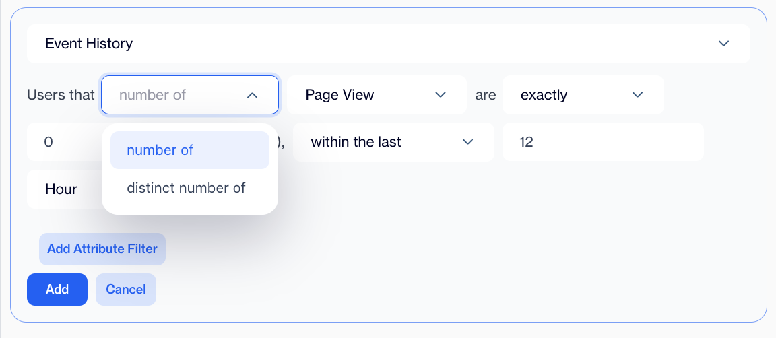Cancel the event history filter
Viewport: 776px width, 338px height.
[126, 290]
